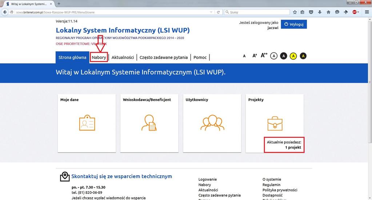The height and width of the screenshot is (200, 372).
Task: Open the Wnioskodawca/Beneficjent person-with-document icon
Action: pos(149,123)
